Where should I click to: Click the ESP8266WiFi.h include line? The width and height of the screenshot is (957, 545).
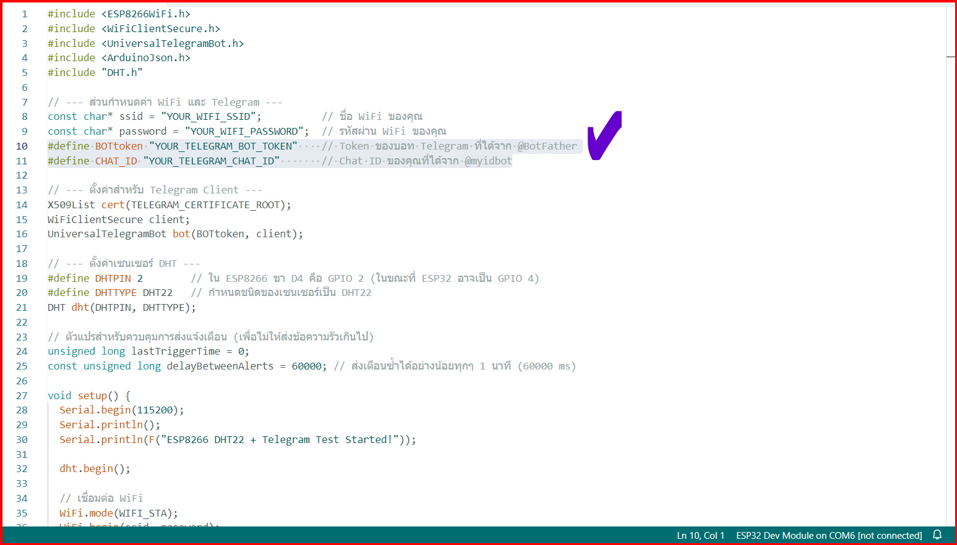click(x=119, y=14)
